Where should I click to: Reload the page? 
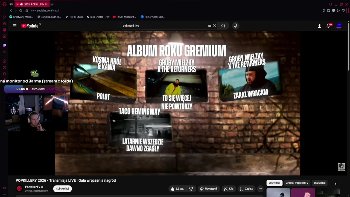pos(21,10)
